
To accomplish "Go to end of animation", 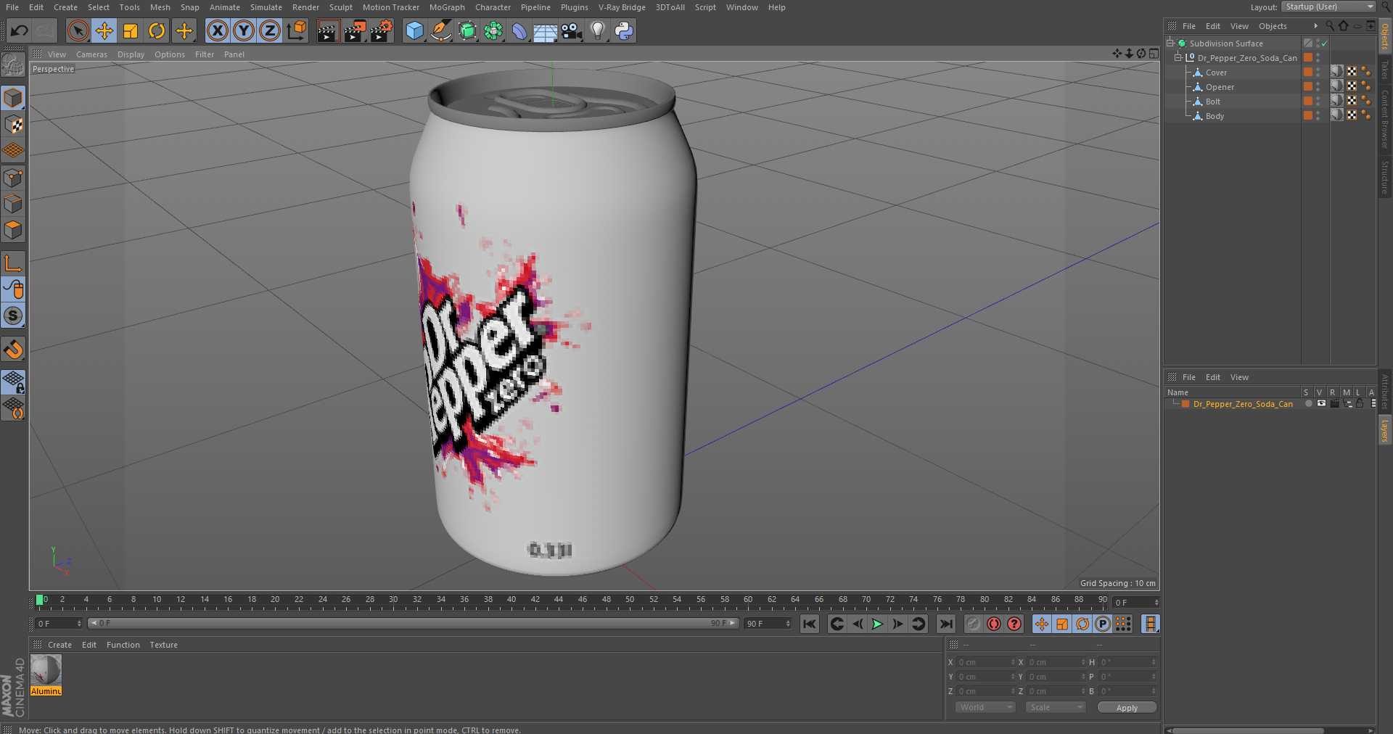I will (946, 624).
